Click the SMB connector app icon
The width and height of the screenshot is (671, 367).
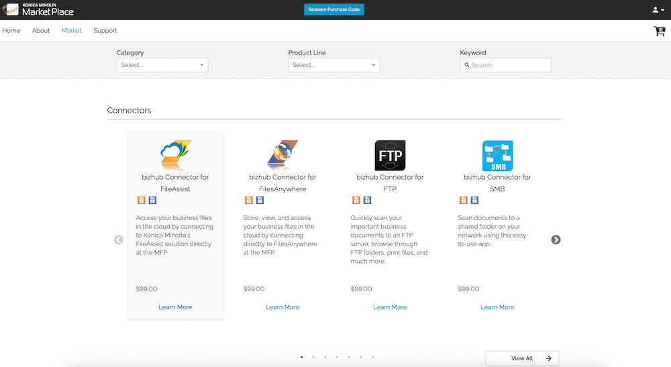point(497,155)
